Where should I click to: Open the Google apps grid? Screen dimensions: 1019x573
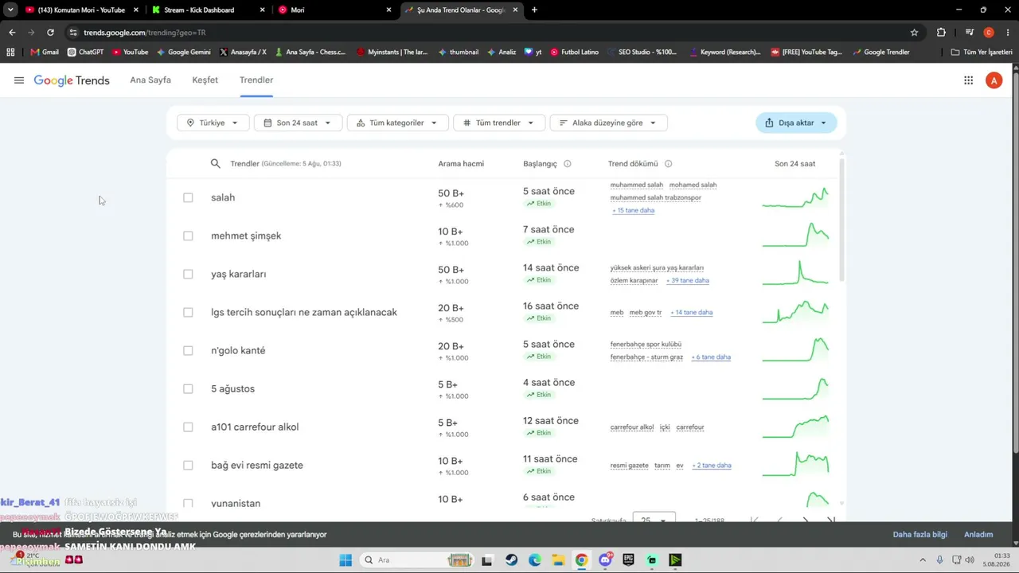[968, 80]
